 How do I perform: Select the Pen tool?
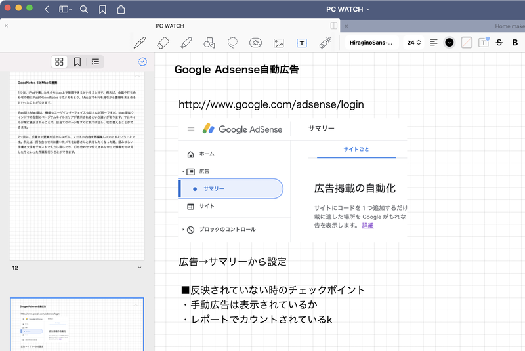(140, 43)
